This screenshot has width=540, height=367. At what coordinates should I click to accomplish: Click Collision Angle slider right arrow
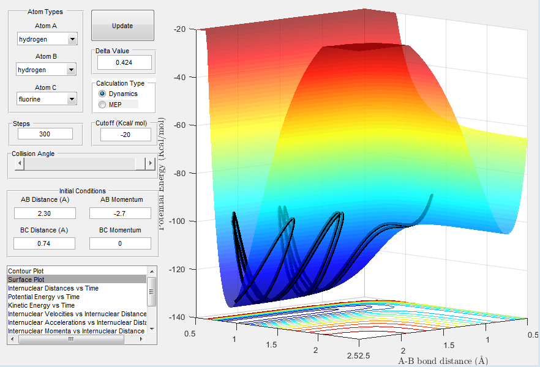pos(150,163)
